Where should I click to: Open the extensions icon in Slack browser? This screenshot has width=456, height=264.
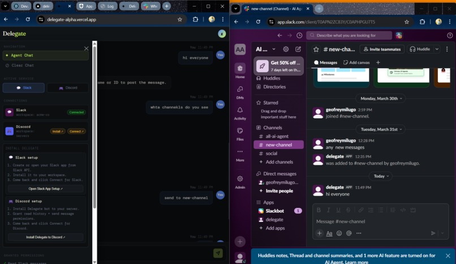[x=422, y=22]
